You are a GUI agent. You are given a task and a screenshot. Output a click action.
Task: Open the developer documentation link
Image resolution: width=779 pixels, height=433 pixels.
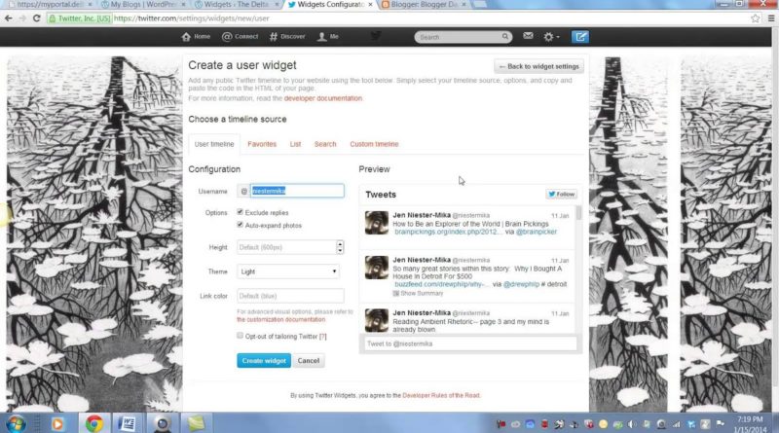tap(323, 98)
